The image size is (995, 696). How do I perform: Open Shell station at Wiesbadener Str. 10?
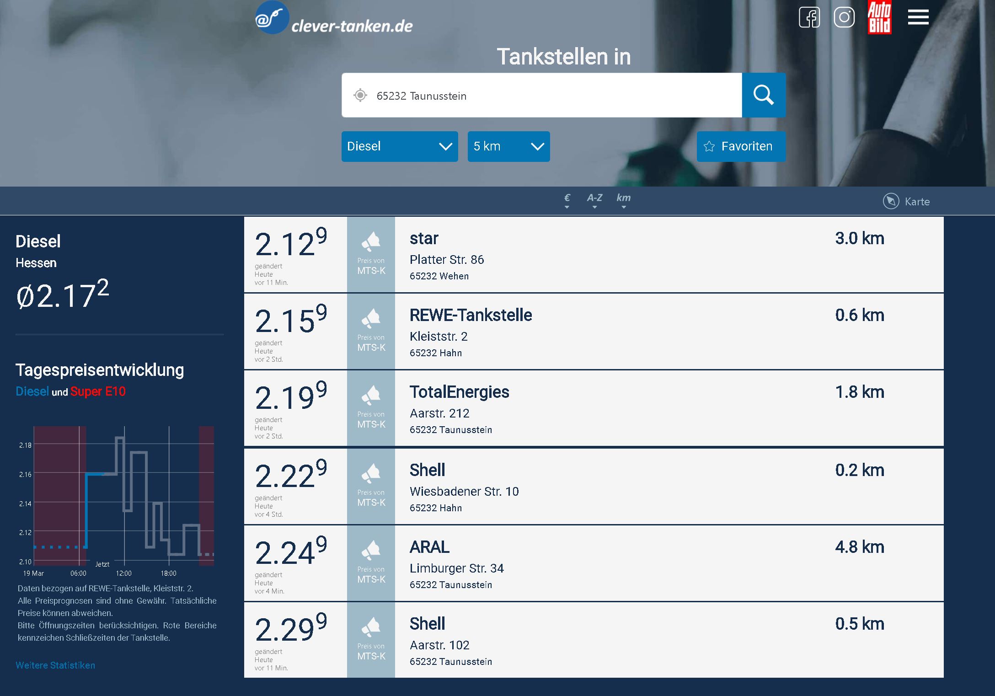[x=427, y=470]
